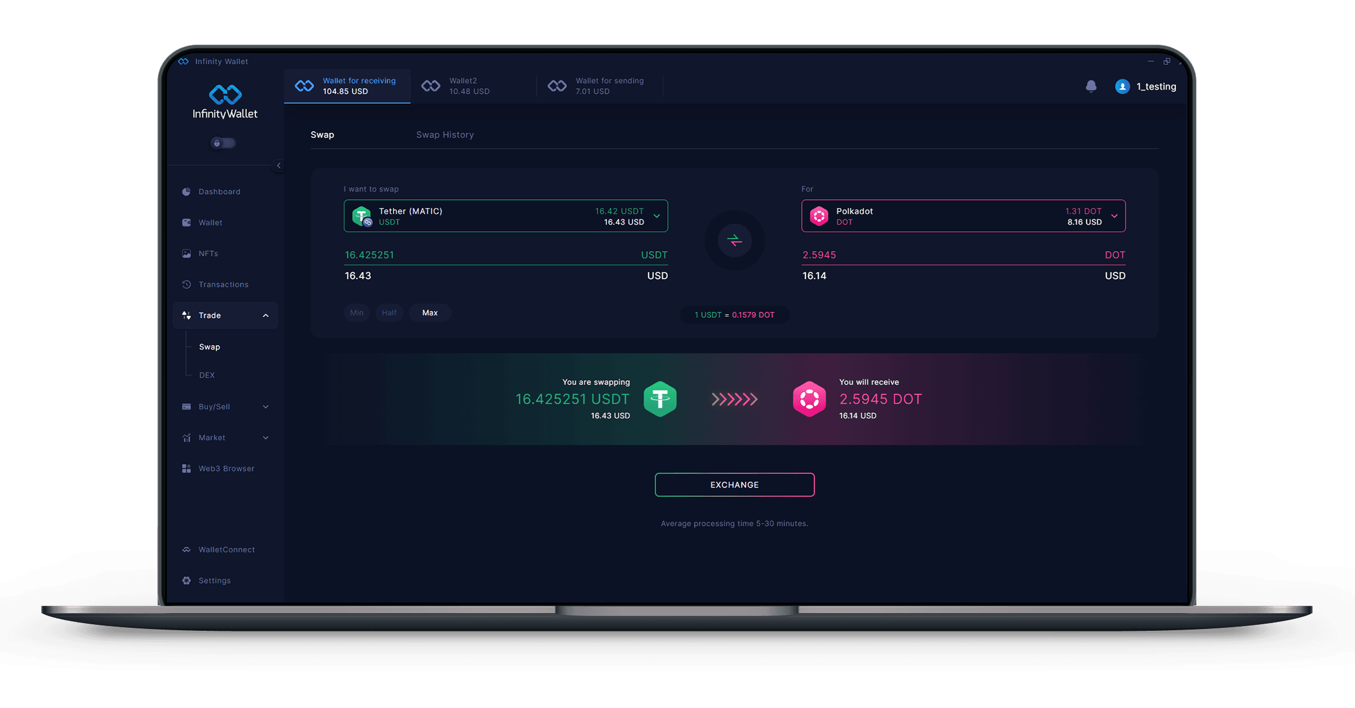Open Swap under Trade in sidebar
Screen dimensions: 1355x708
[x=209, y=347]
